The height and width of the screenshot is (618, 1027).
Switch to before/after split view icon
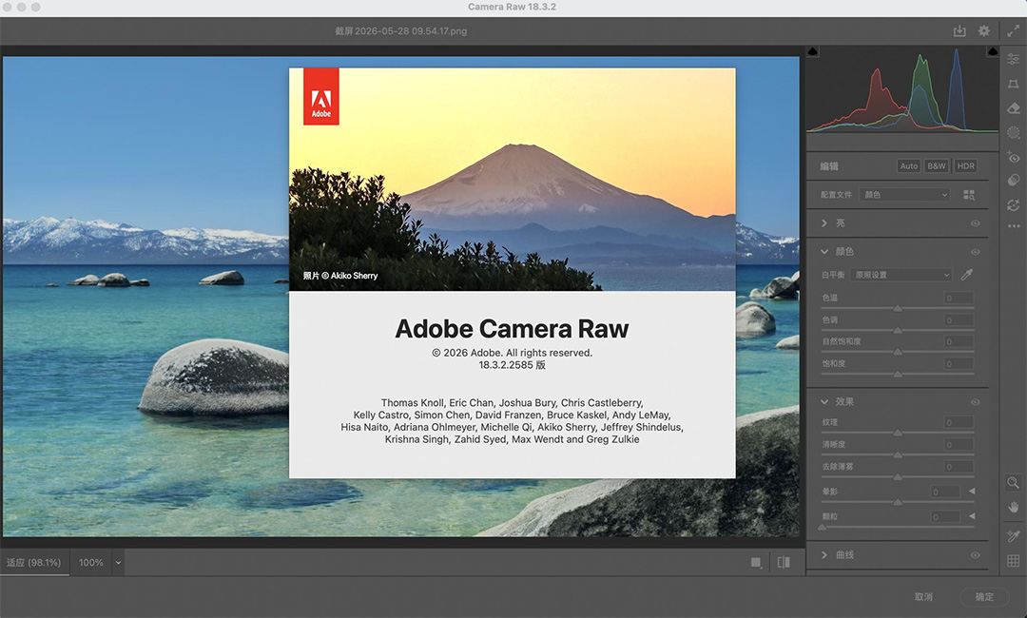pyautogui.click(x=784, y=562)
